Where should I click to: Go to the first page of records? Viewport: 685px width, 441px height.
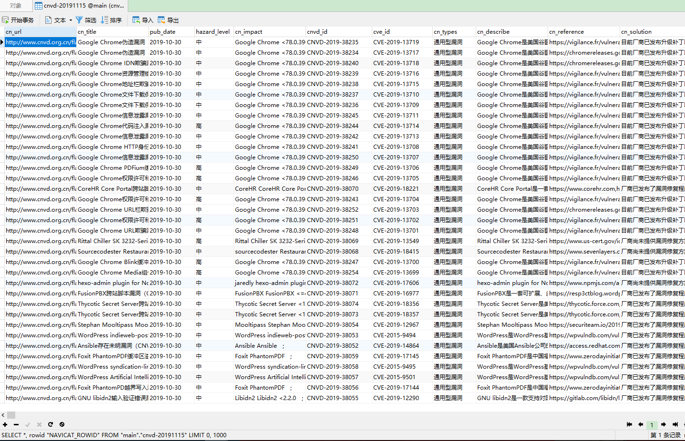click(629, 424)
